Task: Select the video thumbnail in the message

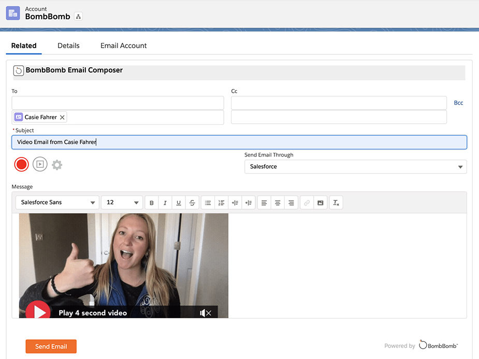Action: pos(123,266)
